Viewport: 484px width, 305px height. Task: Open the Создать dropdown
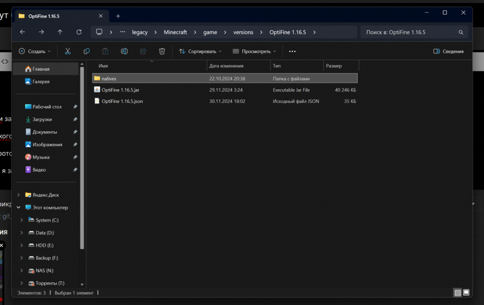(x=34, y=51)
